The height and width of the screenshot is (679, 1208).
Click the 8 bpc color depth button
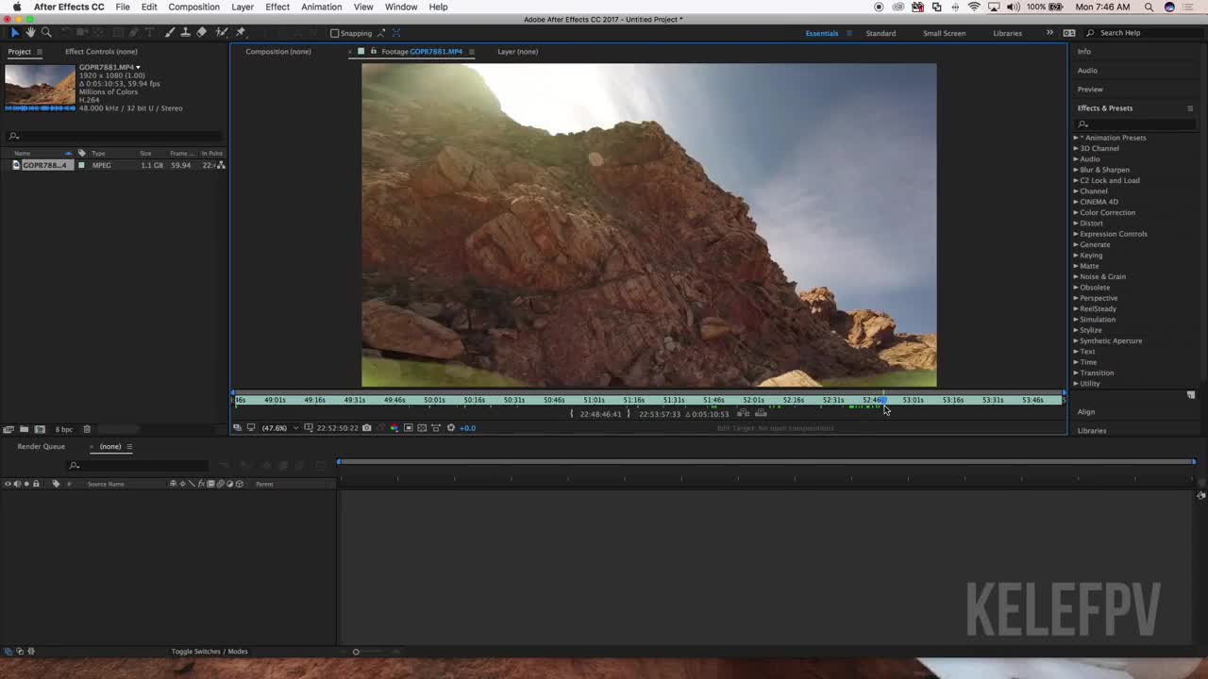(x=63, y=430)
